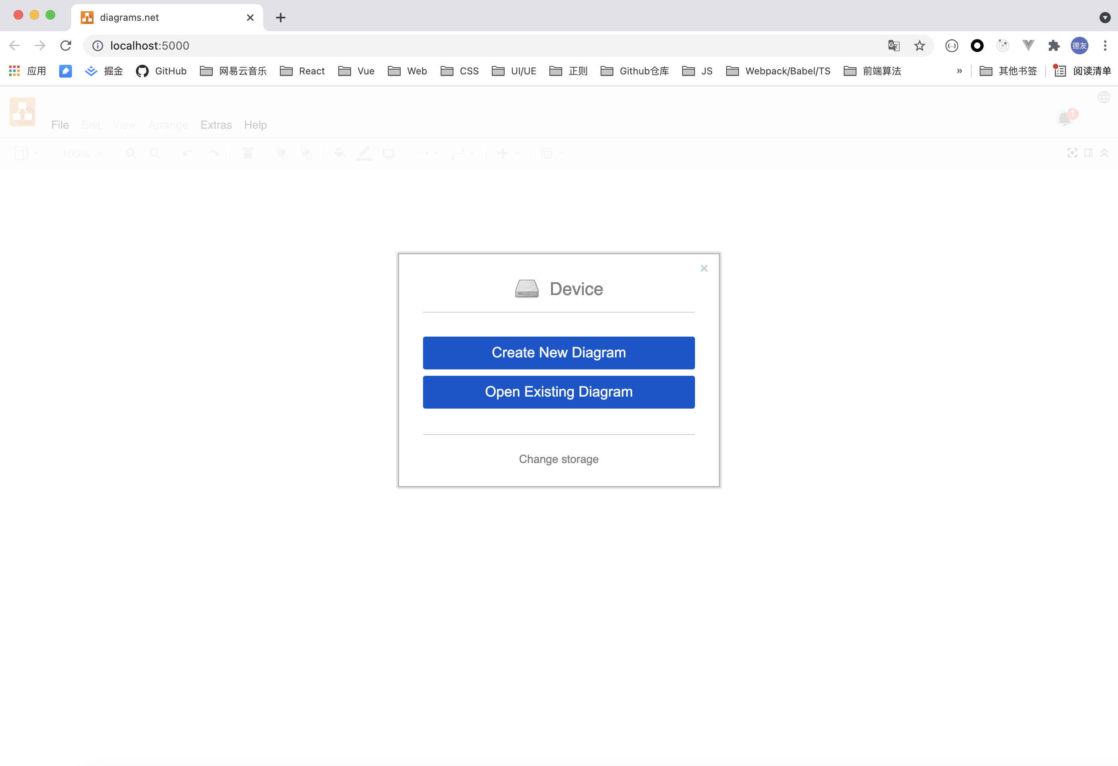The height and width of the screenshot is (766, 1118).
Task: Click the Undo icon
Action: click(x=188, y=153)
